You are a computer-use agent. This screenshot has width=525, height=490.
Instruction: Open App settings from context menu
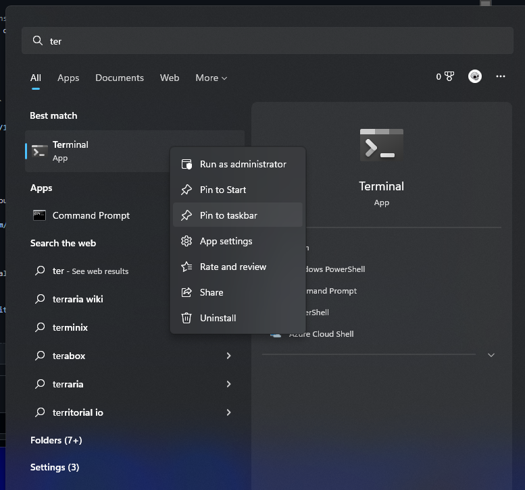click(x=238, y=241)
